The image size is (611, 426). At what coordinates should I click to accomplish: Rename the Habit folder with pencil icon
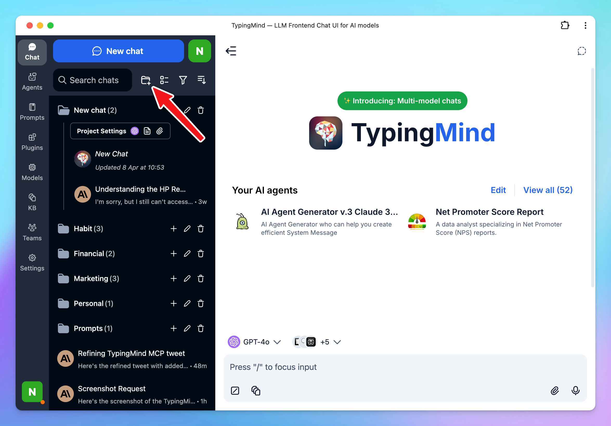[187, 229]
